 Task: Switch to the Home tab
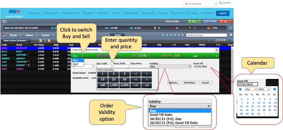pos(118,35)
